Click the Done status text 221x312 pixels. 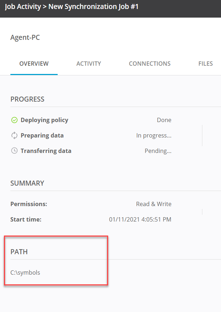pyautogui.click(x=164, y=120)
